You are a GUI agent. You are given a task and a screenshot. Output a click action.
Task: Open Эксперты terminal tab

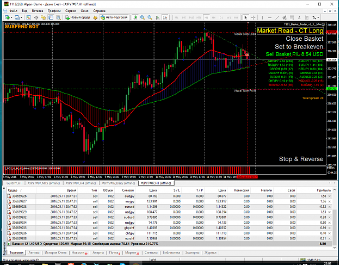pos(193,252)
